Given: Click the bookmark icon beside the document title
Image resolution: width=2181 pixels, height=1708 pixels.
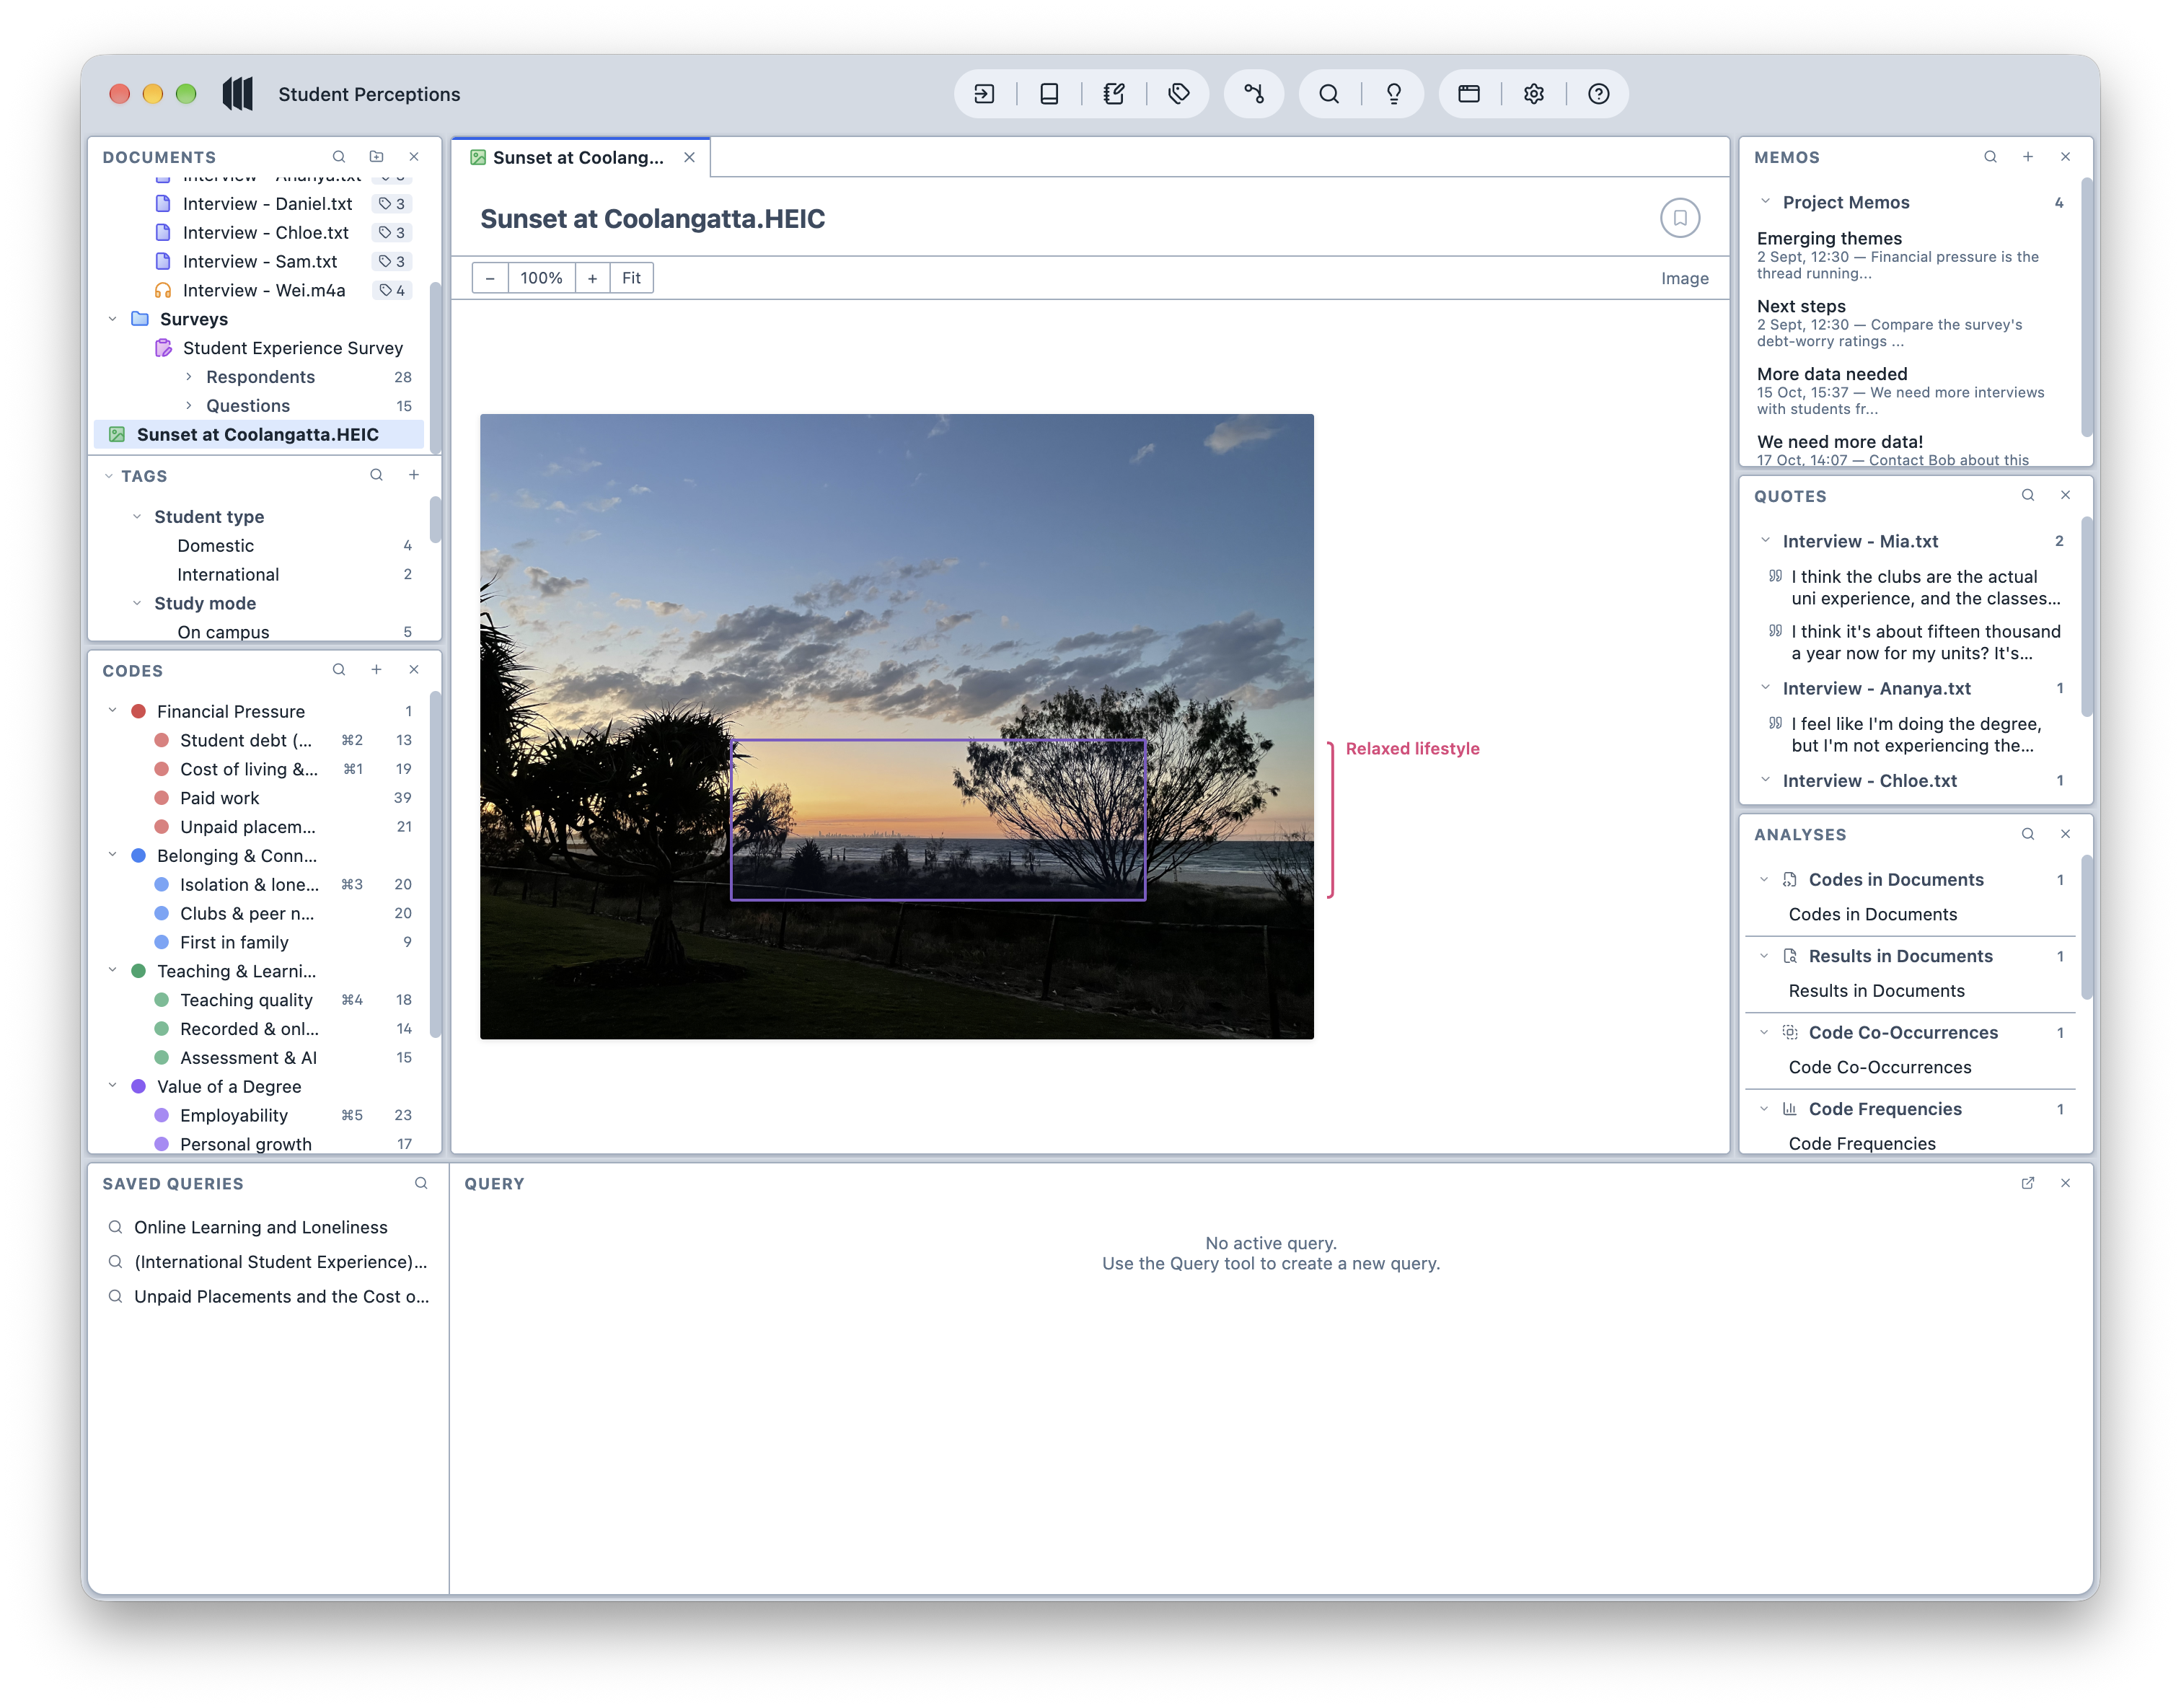Looking at the screenshot, I should point(1680,218).
